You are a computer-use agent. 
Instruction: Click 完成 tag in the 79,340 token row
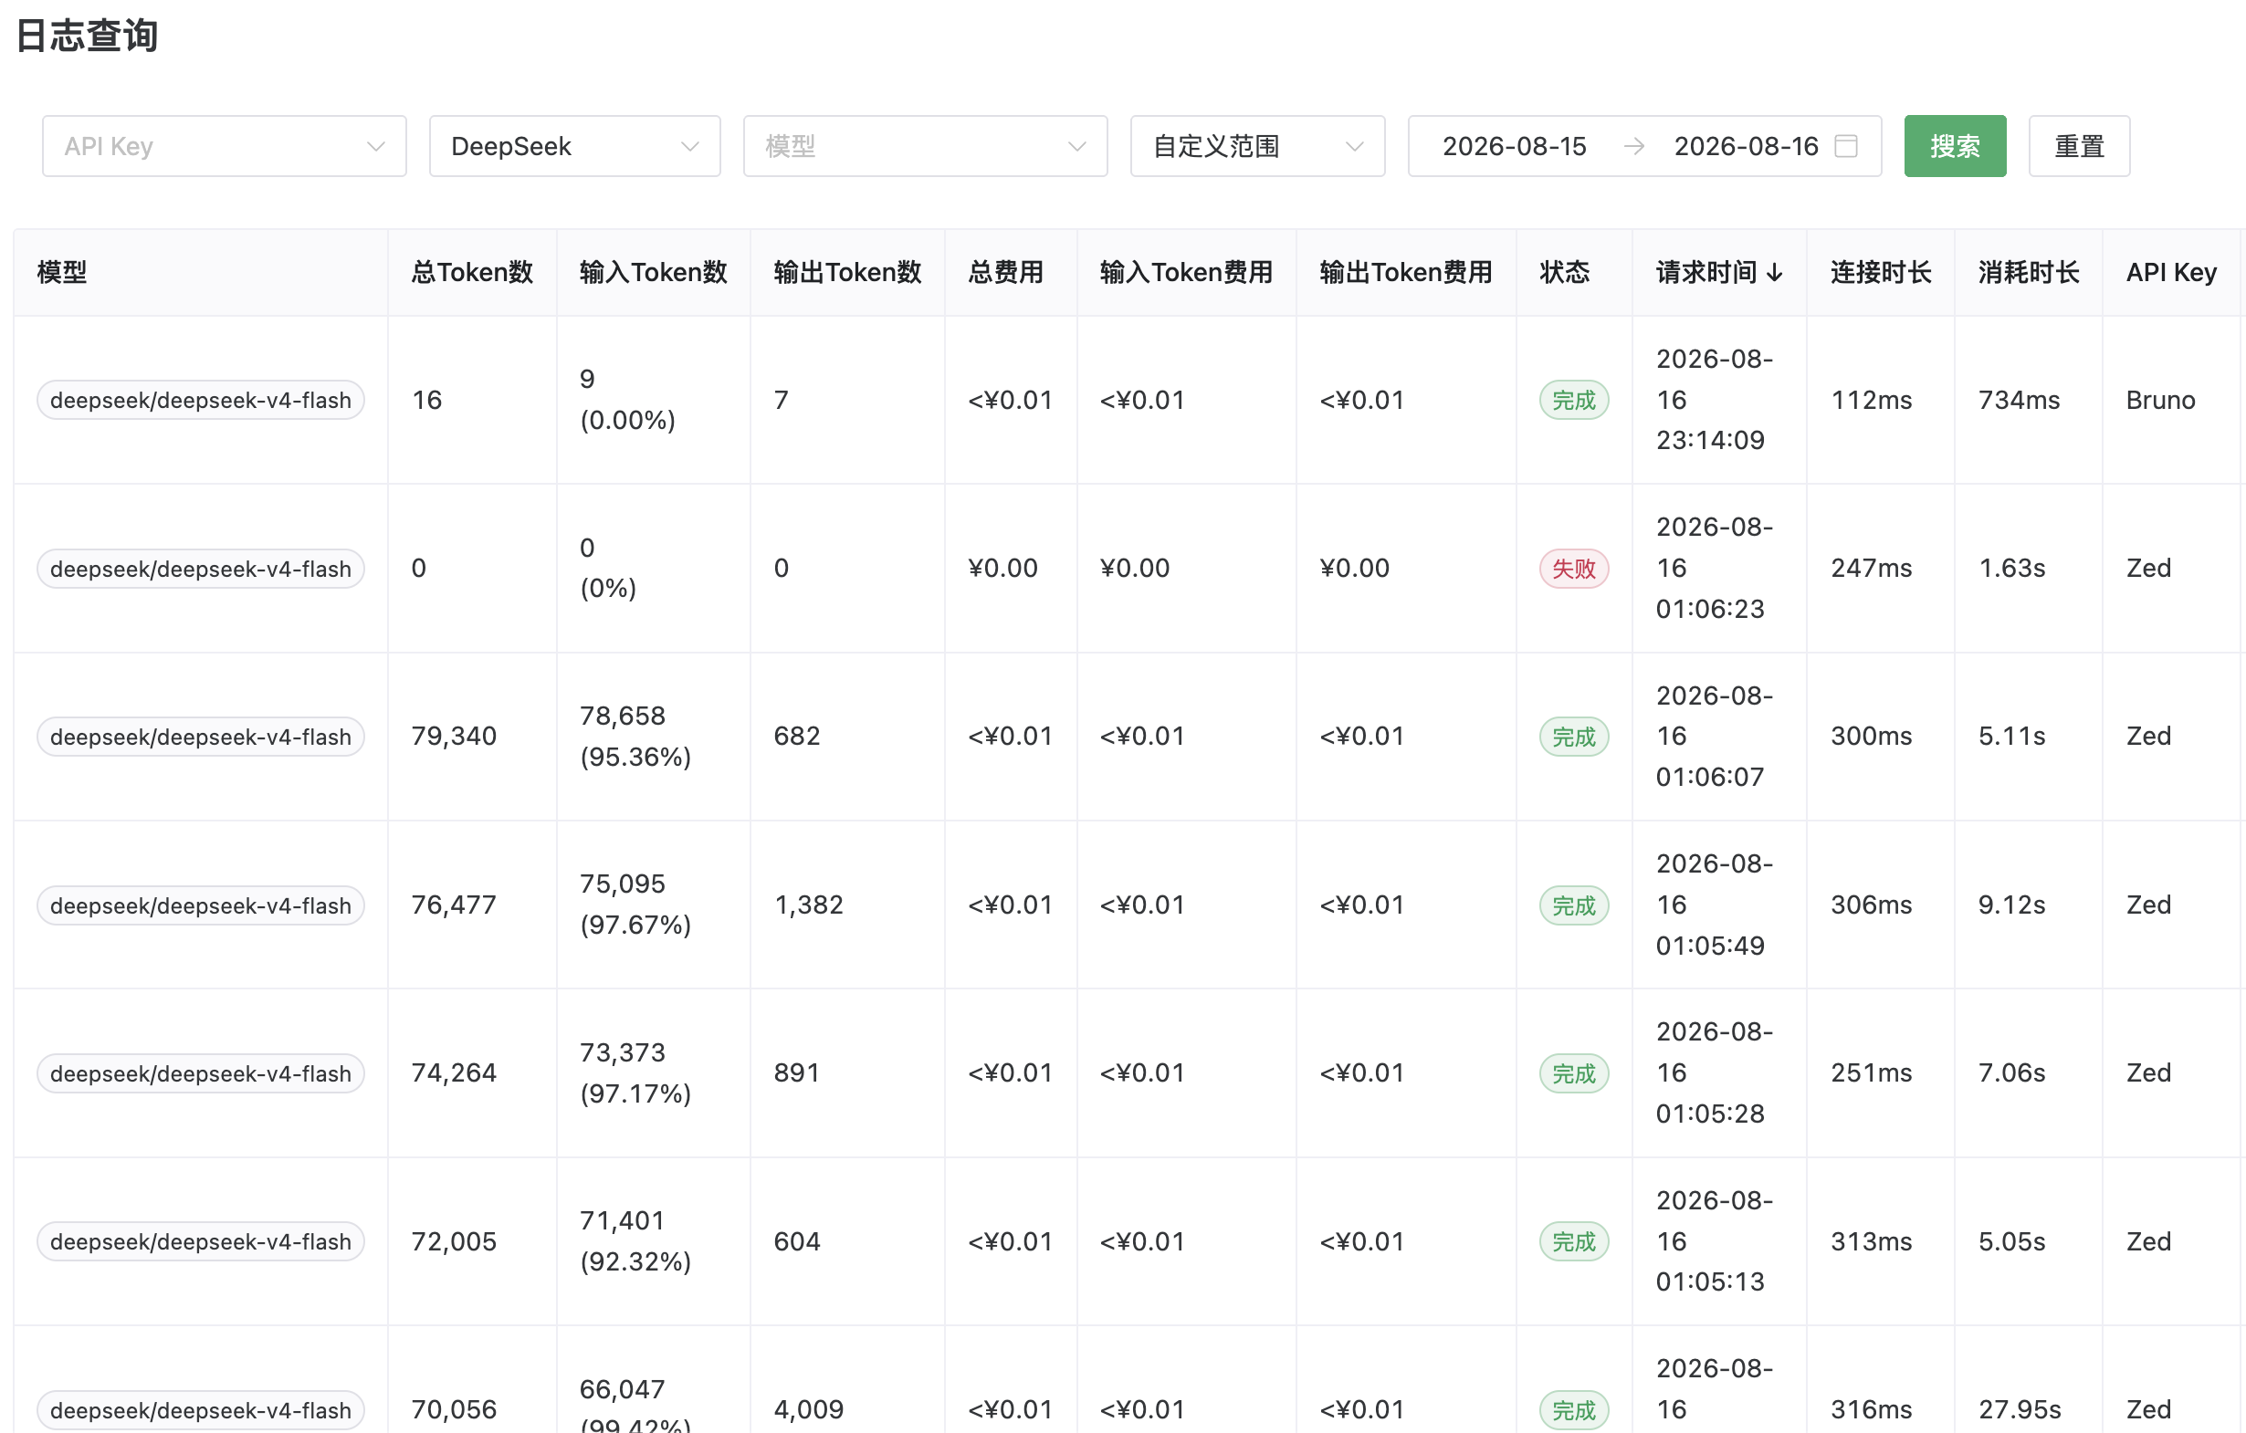click(x=1573, y=737)
